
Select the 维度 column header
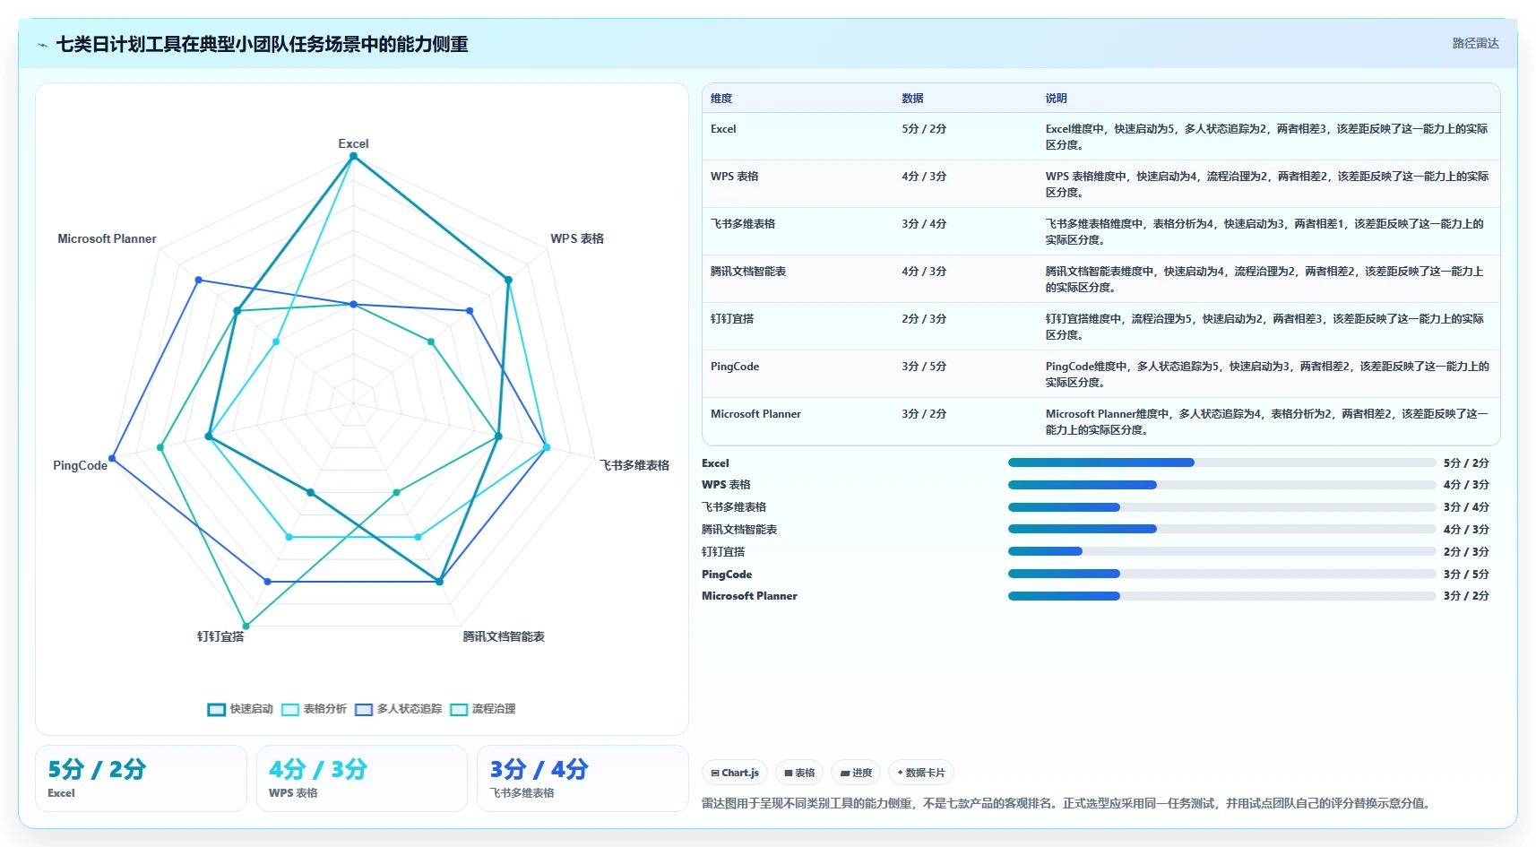tap(721, 99)
